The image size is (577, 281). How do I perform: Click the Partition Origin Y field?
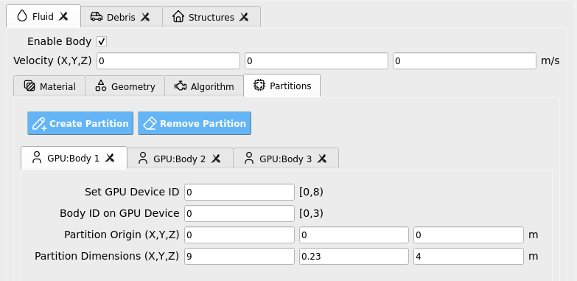point(354,235)
